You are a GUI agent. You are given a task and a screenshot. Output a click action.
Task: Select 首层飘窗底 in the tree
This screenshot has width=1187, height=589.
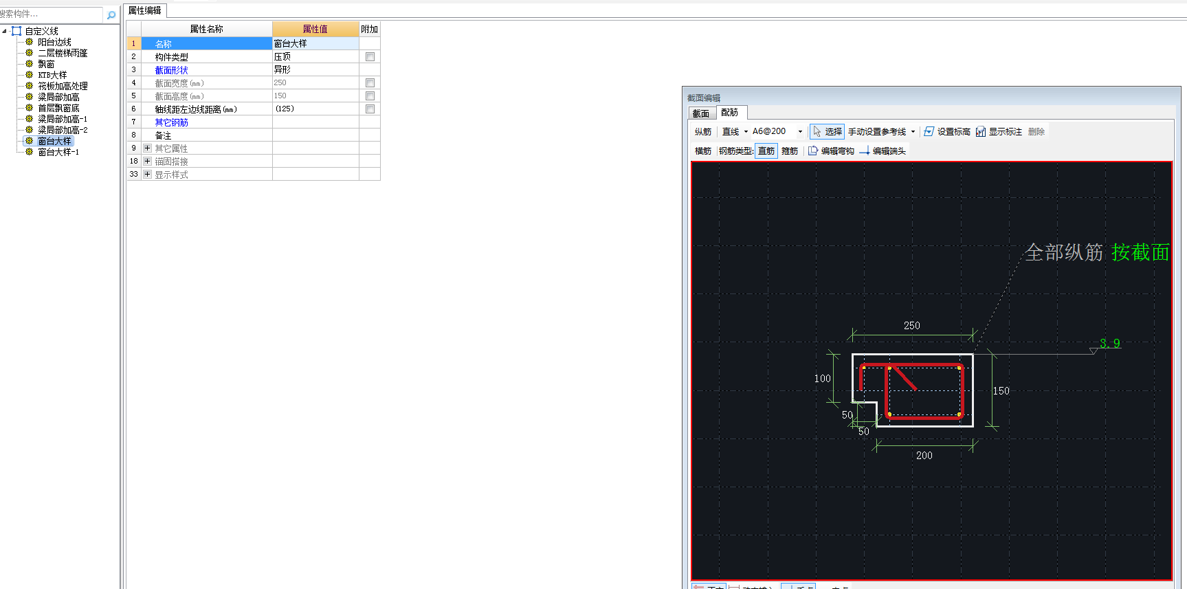[x=58, y=108]
